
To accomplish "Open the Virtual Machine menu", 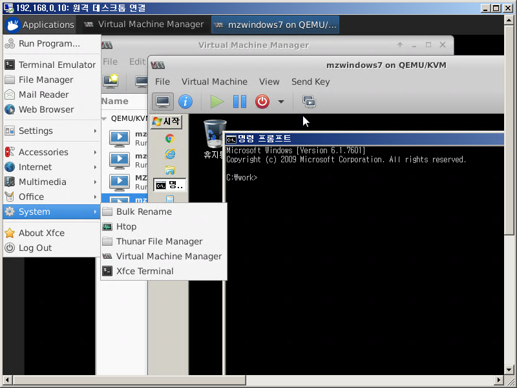I will 215,81.
